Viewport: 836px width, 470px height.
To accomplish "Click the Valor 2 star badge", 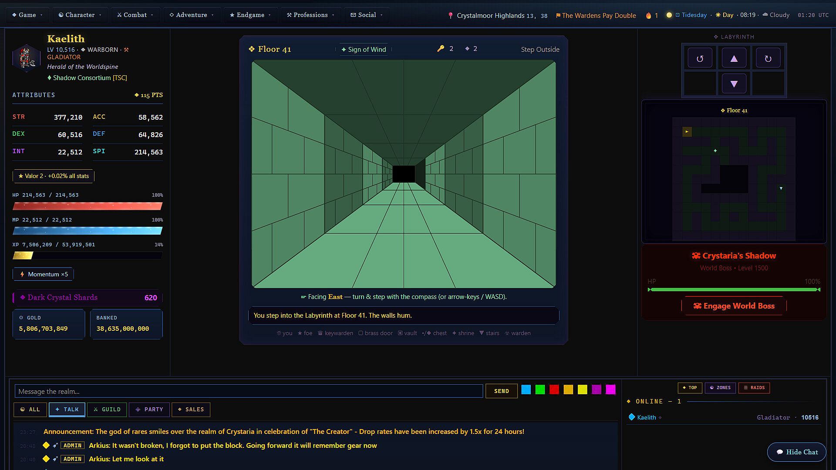I will click(53, 176).
